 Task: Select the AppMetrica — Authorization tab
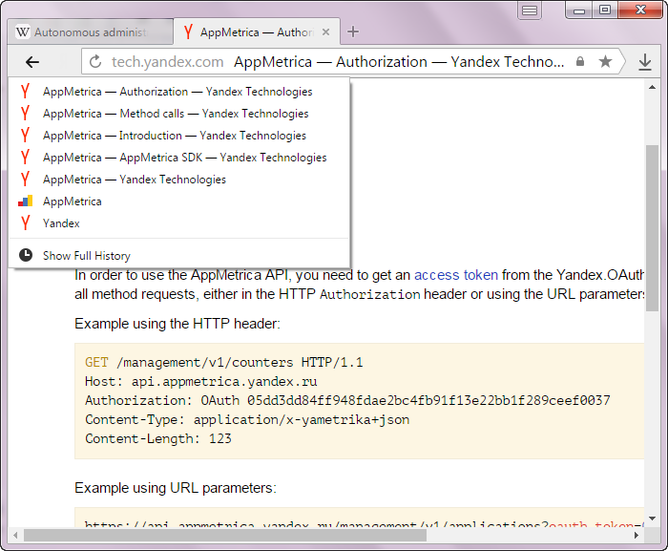coord(257,32)
